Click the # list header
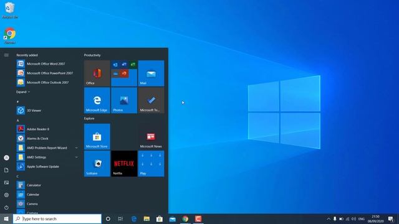399x224 pixels. coord(18,101)
